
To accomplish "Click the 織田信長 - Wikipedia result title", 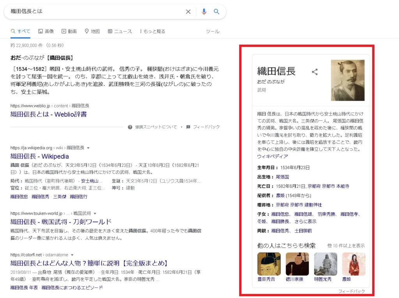I will pos(40,156).
